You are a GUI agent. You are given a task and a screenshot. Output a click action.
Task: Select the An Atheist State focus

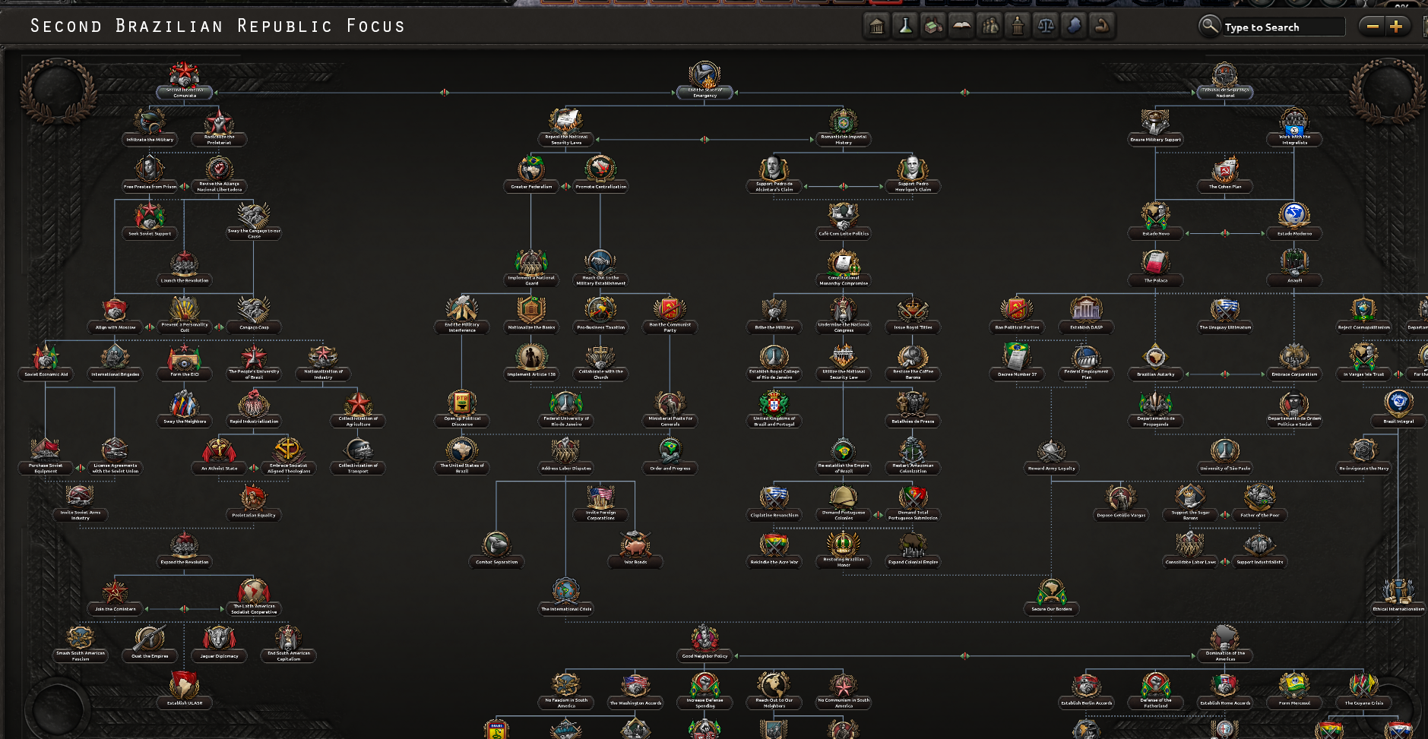[x=219, y=456]
